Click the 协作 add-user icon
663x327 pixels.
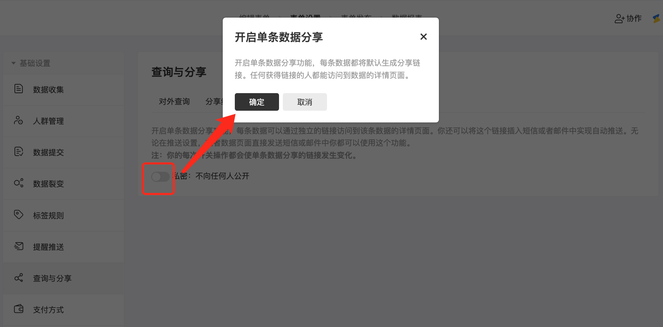click(619, 19)
